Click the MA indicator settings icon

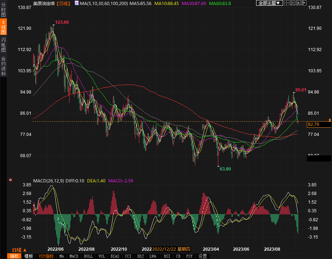(76, 3)
